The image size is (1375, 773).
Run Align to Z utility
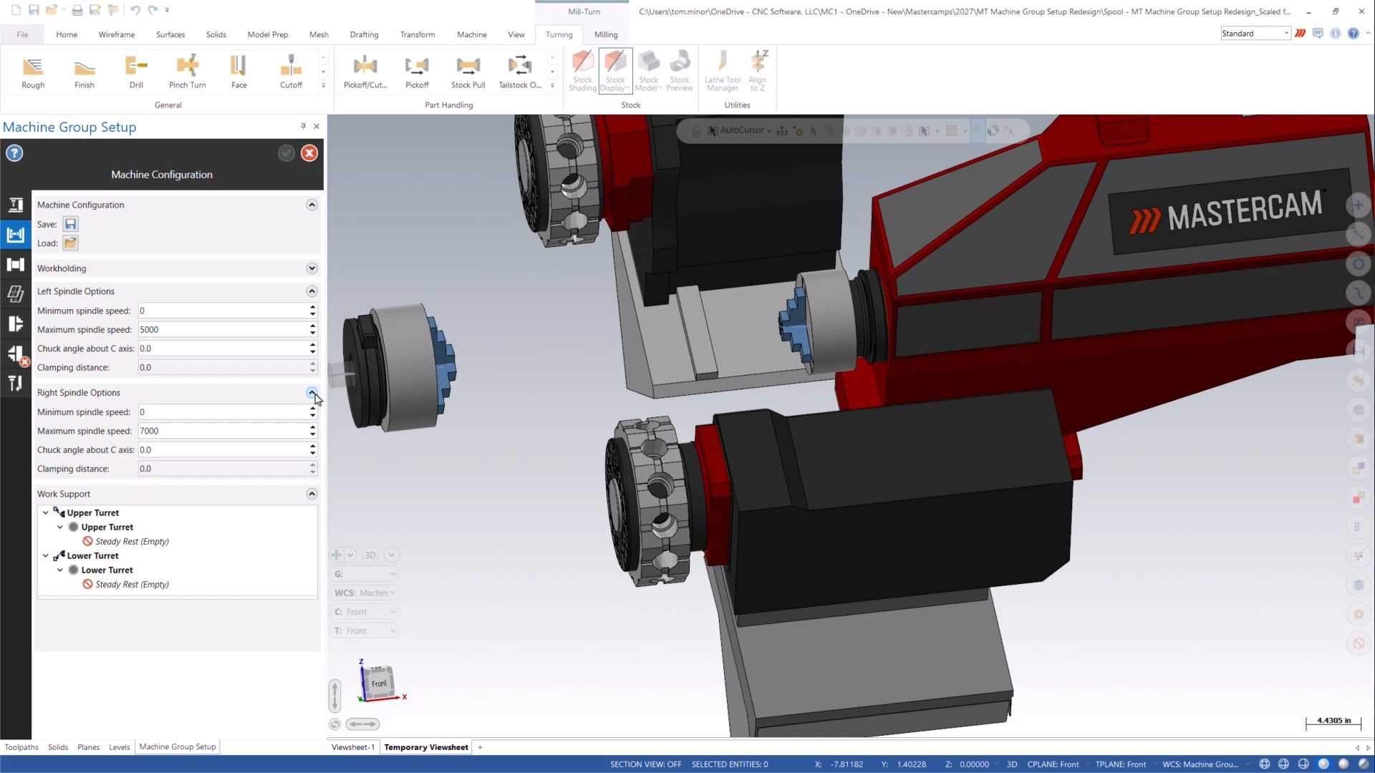pos(758,71)
